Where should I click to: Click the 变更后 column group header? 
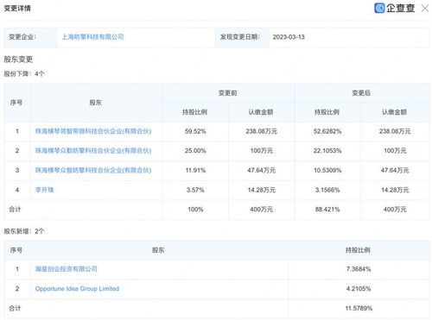point(361,93)
